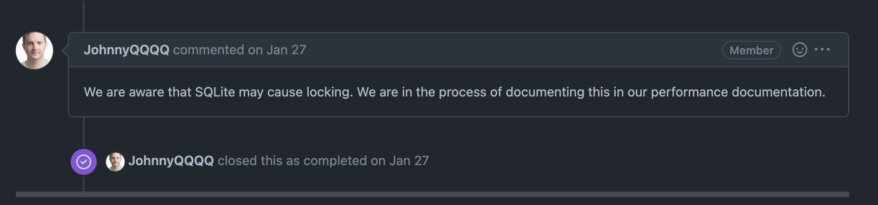878x205 pixels.
Task: Click the gray divider bar at the bottom
Action: pyautogui.click(x=432, y=194)
